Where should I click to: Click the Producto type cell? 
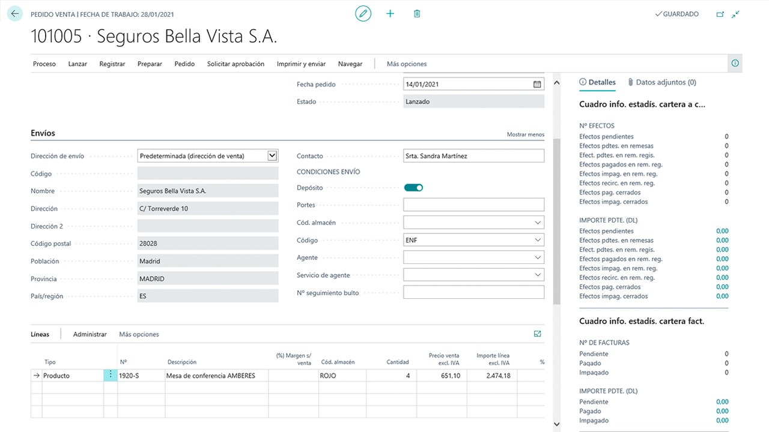coord(73,376)
